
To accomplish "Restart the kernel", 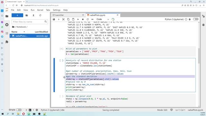I will coord(88,19).
